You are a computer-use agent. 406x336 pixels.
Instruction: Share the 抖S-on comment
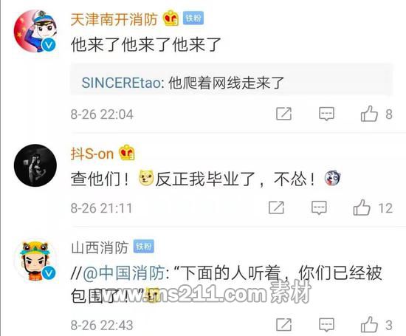coord(276,208)
